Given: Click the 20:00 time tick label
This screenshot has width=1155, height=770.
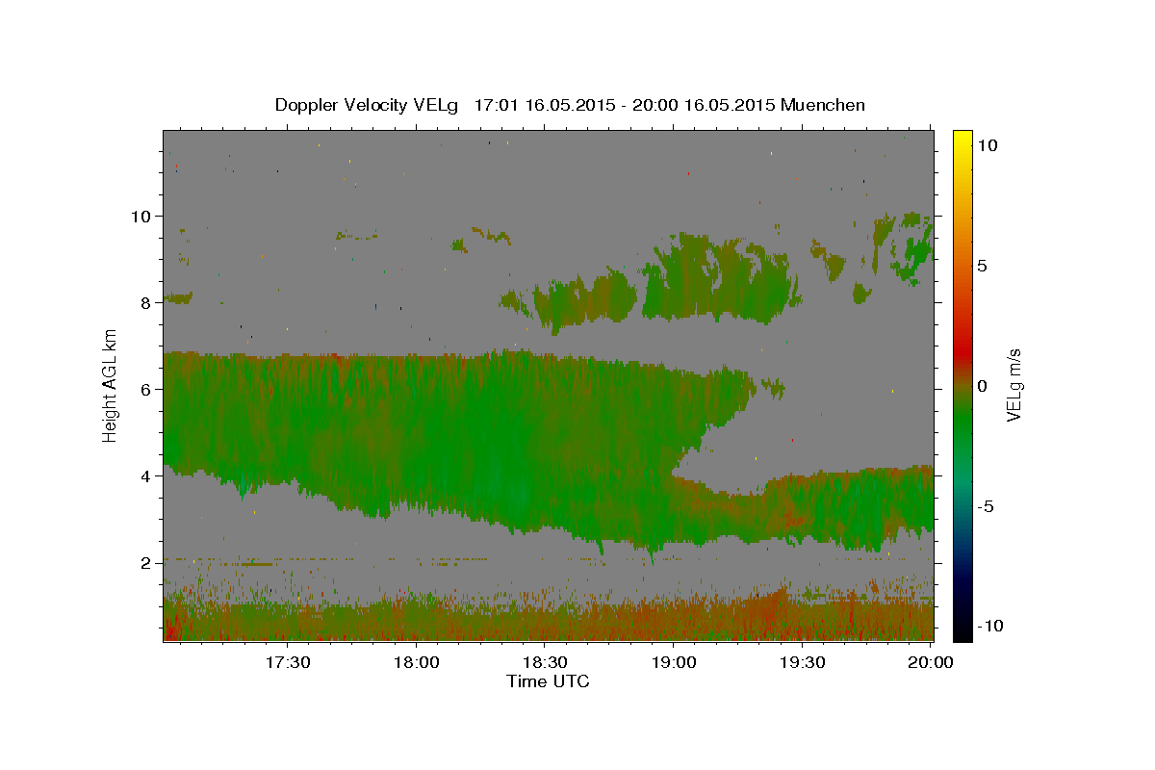Looking at the screenshot, I should point(932,662).
